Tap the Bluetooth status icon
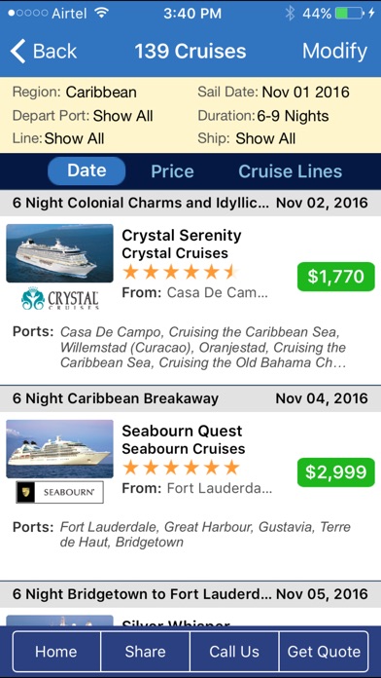Screen dimensions: 381x678 290,14
